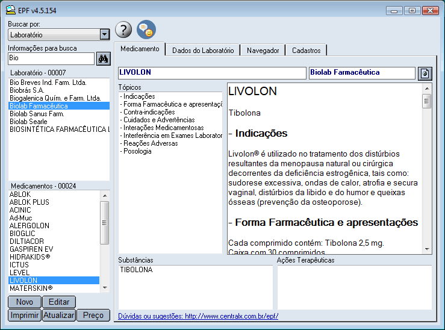Click the binoculars search button

click(104, 59)
